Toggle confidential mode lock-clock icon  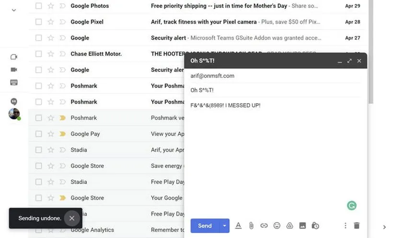click(x=315, y=226)
